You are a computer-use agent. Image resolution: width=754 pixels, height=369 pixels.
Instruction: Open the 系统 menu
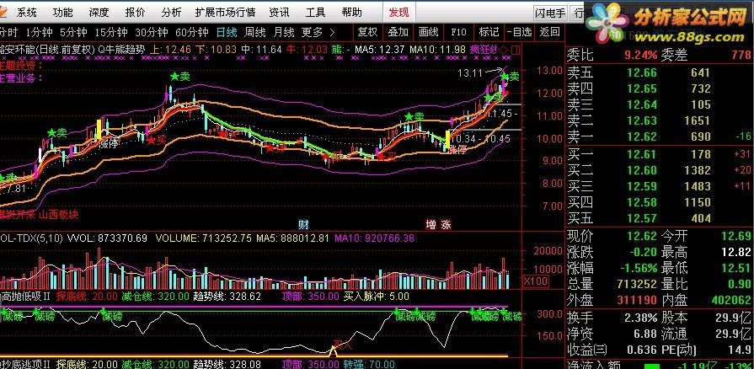point(27,12)
